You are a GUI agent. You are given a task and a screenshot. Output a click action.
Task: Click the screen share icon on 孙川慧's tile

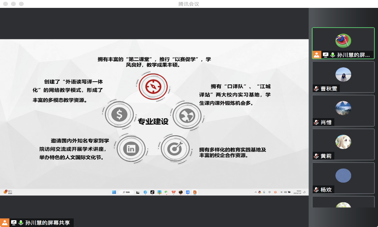tap(325, 55)
